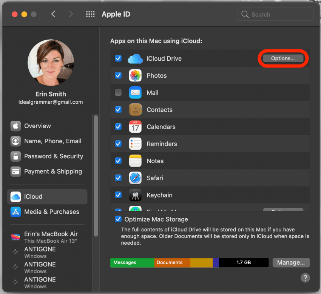Click the Calendars app icon
The image size is (321, 294).
pos(135,127)
